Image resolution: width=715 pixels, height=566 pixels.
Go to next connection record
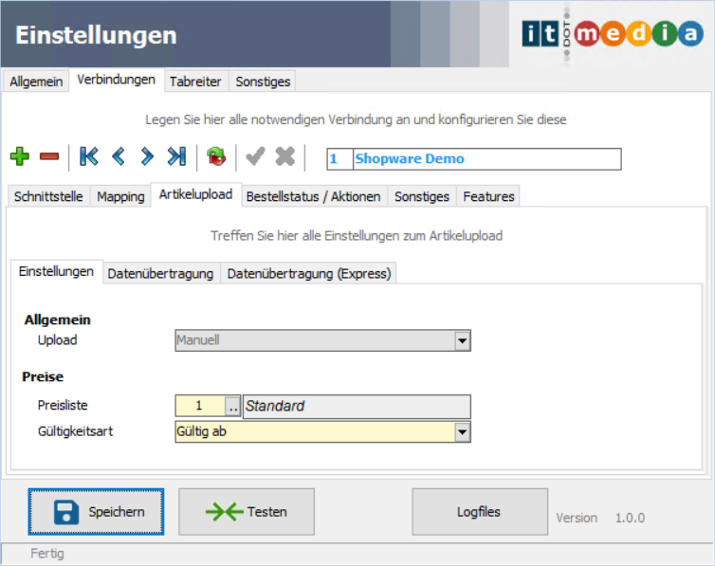point(147,156)
